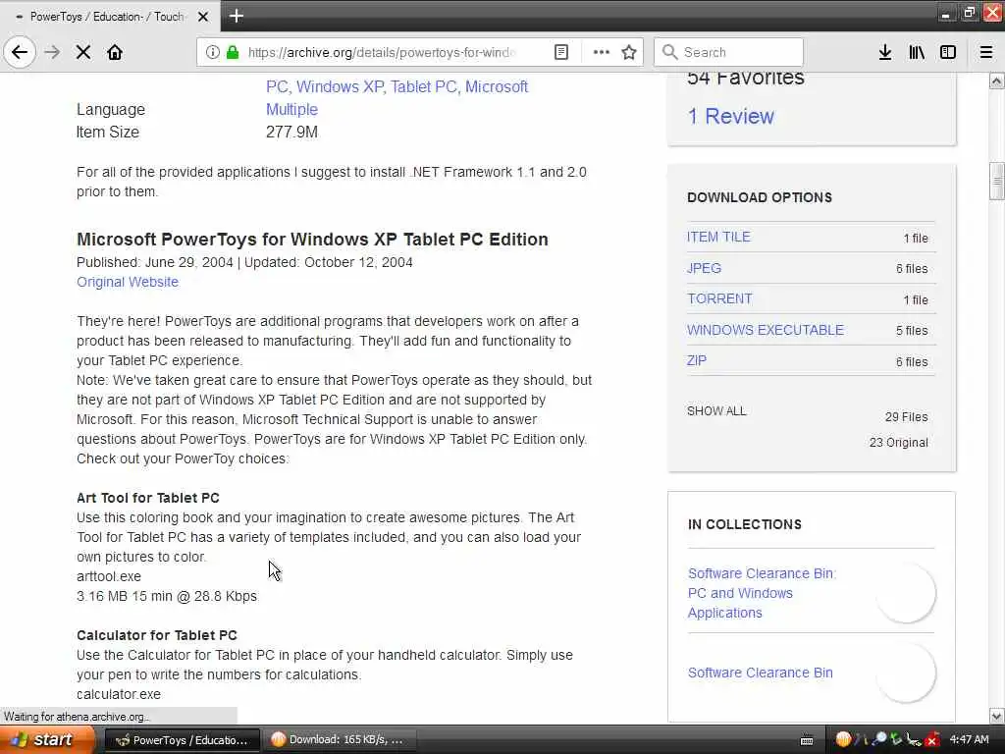Open WINDOWS EXECUTABLE download option

coord(766,330)
